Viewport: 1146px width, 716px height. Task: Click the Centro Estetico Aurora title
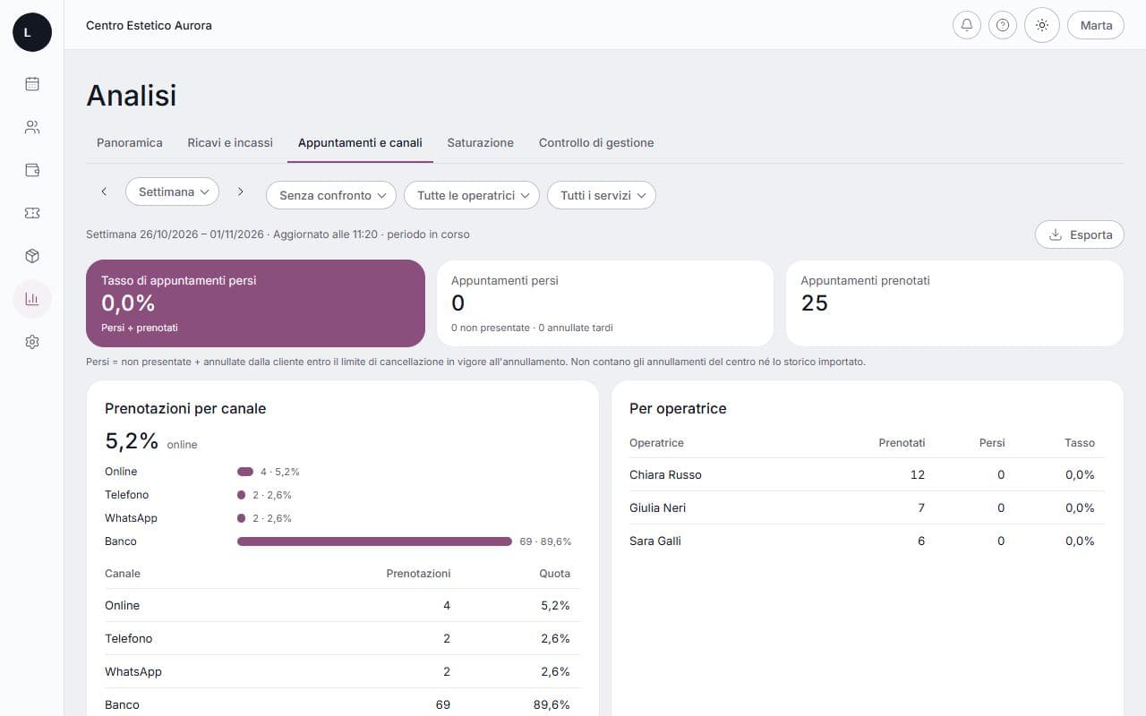coord(149,25)
